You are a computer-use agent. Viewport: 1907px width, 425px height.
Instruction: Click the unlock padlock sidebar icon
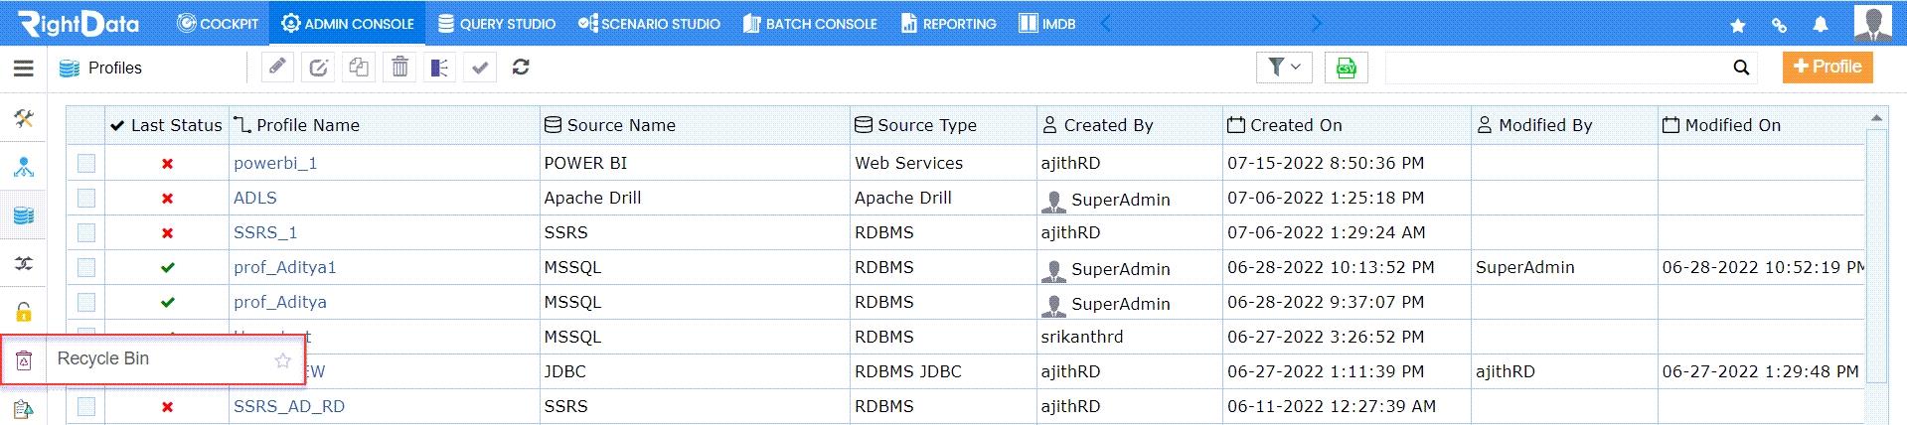pyautogui.click(x=24, y=312)
